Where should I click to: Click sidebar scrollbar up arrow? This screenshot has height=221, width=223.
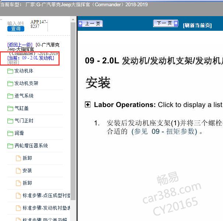pyautogui.click(x=73, y=19)
